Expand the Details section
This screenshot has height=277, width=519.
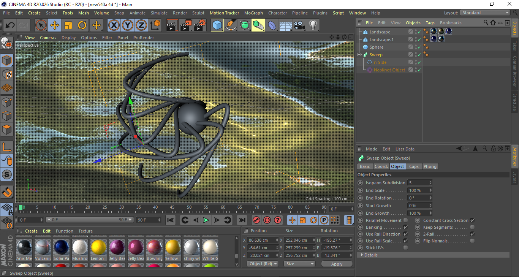(362, 255)
